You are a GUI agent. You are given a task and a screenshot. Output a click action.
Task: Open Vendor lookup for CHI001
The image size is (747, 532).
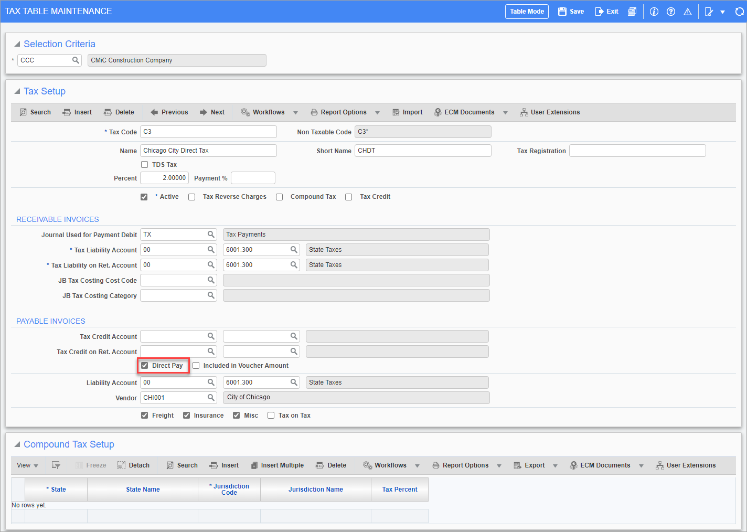coord(211,398)
